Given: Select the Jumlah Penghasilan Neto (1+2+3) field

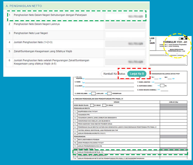Looking at the screenshot, I should [125, 44].
